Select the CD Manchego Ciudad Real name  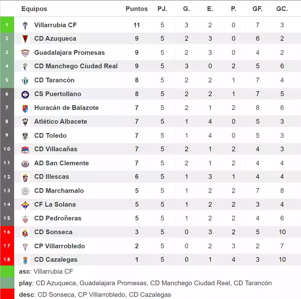pyautogui.click(x=76, y=66)
